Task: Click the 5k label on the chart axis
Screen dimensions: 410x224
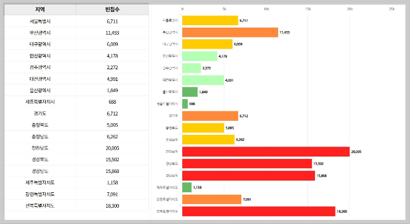Action: coord(224,9)
